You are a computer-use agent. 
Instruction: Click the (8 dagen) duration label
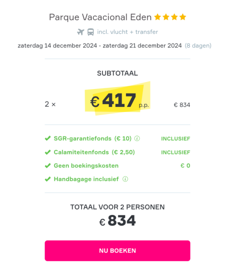tap(198, 45)
